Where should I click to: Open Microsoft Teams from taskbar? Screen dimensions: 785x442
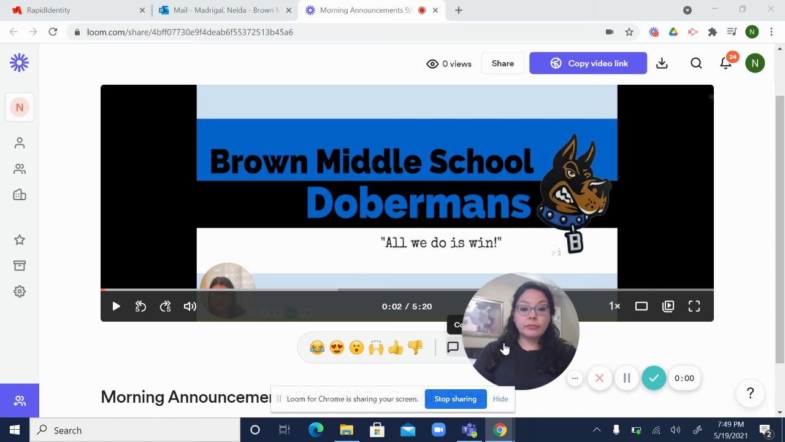tap(469, 430)
